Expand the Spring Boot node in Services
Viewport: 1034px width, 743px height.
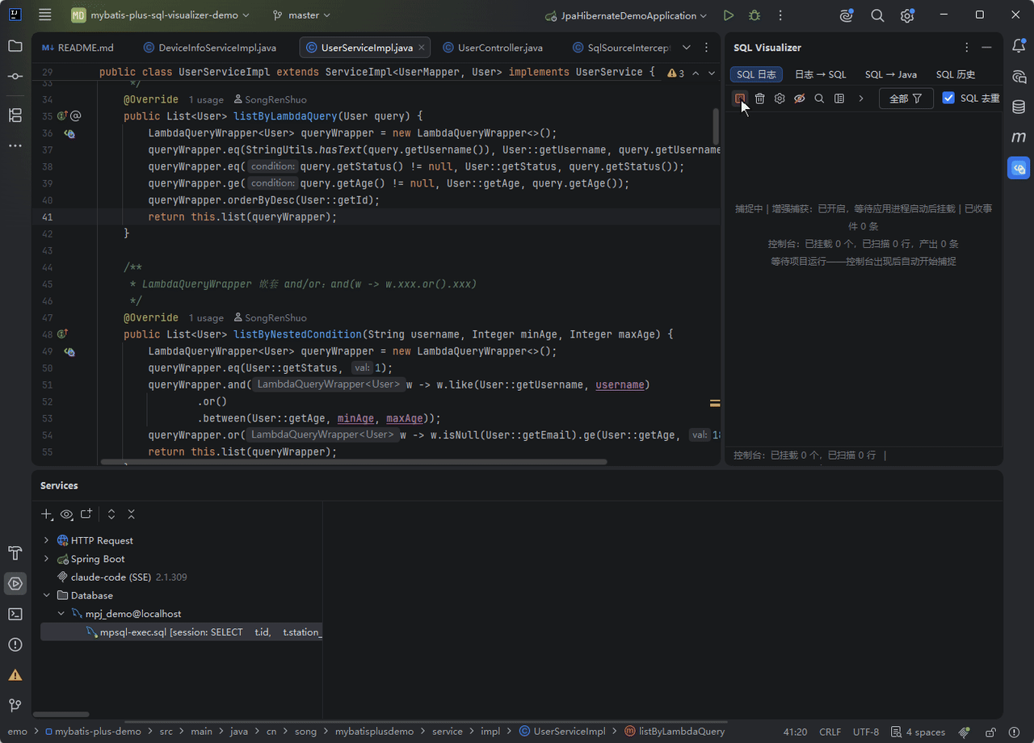[46, 559]
